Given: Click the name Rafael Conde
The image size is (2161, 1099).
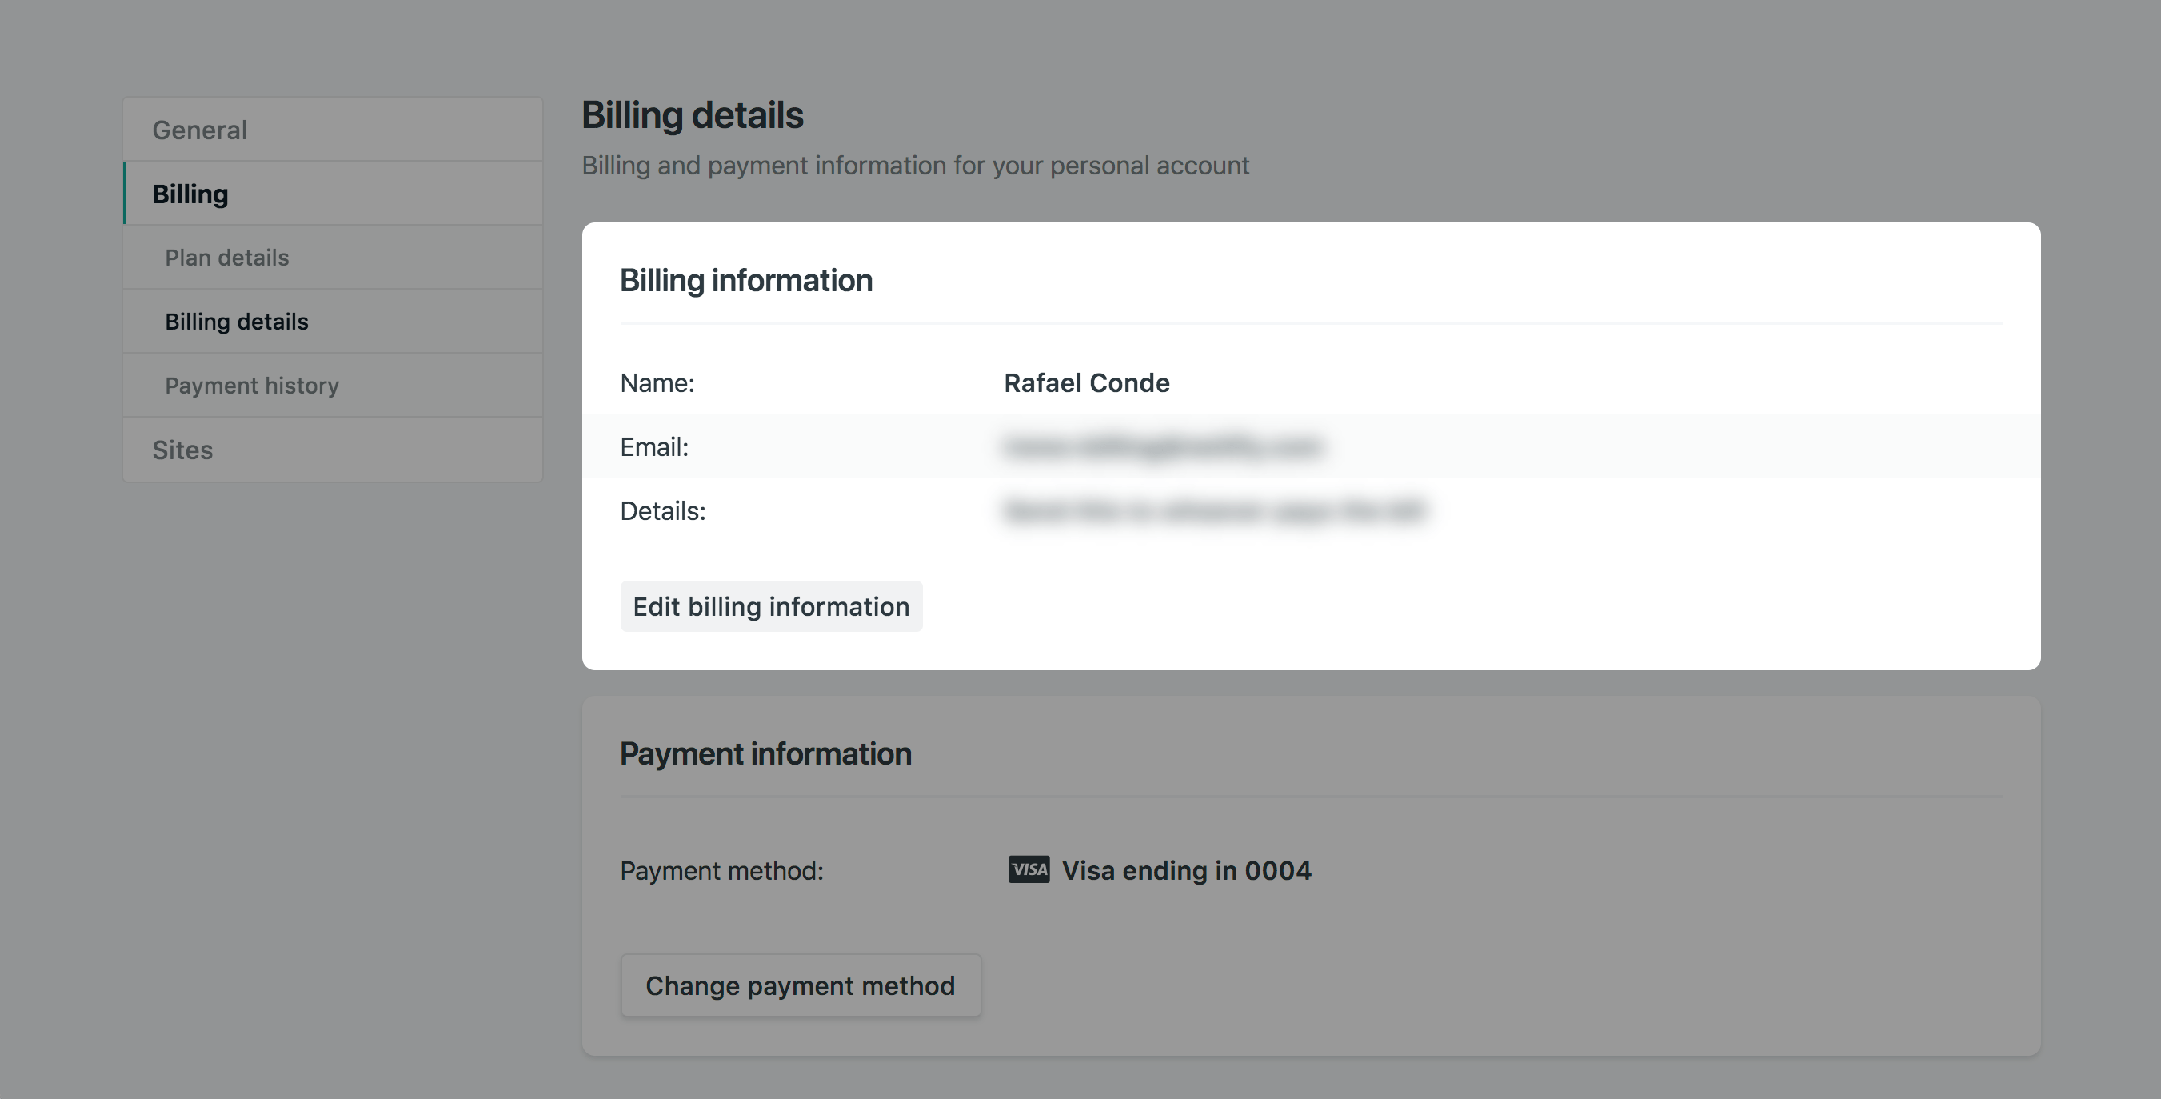Looking at the screenshot, I should (1086, 382).
